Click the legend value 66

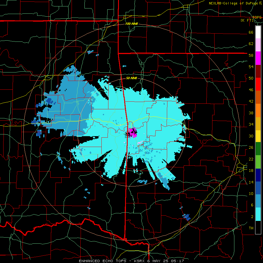tap(251, 32)
